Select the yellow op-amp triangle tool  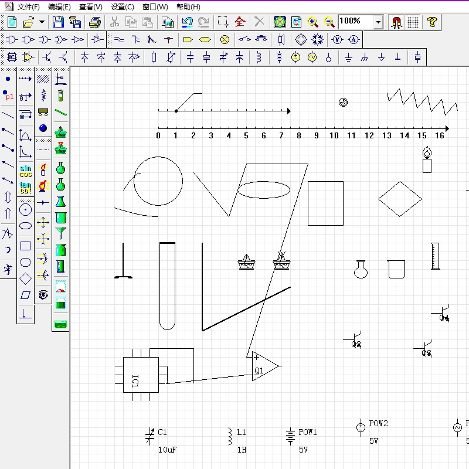(28, 57)
